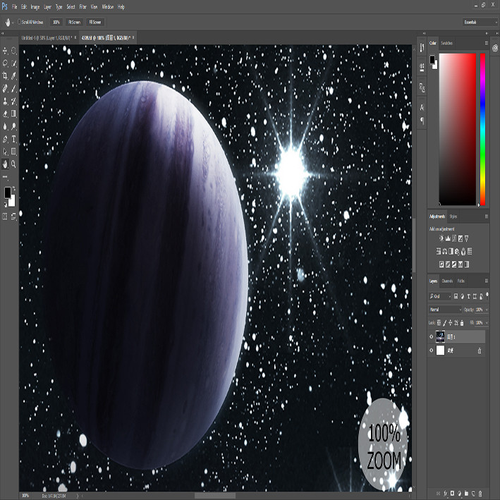This screenshot has height=500, width=500.
Task: Select the Eraser tool
Action: click(5, 114)
